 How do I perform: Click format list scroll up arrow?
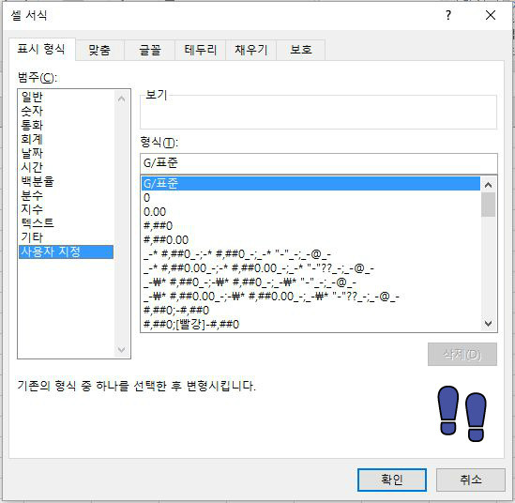[x=489, y=185]
